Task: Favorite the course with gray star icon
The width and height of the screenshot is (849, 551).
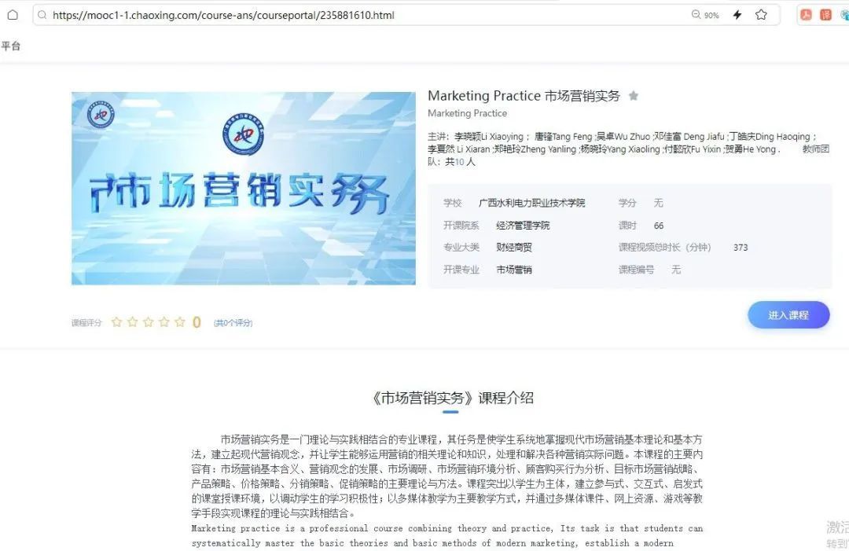Action: click(634, 96)
